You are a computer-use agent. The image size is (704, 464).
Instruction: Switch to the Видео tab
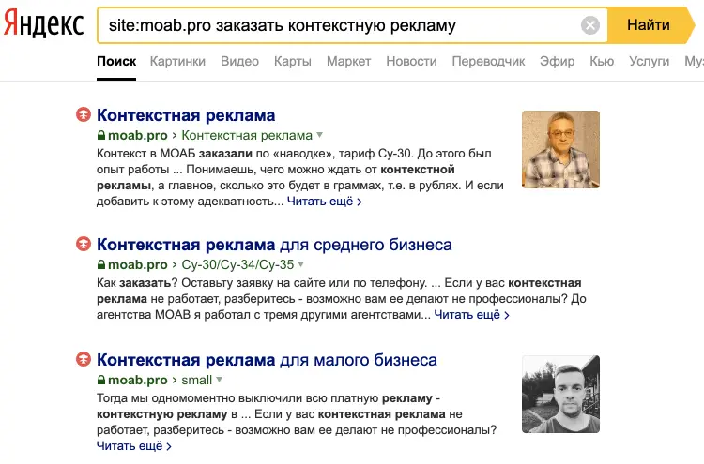coord(239,62)
